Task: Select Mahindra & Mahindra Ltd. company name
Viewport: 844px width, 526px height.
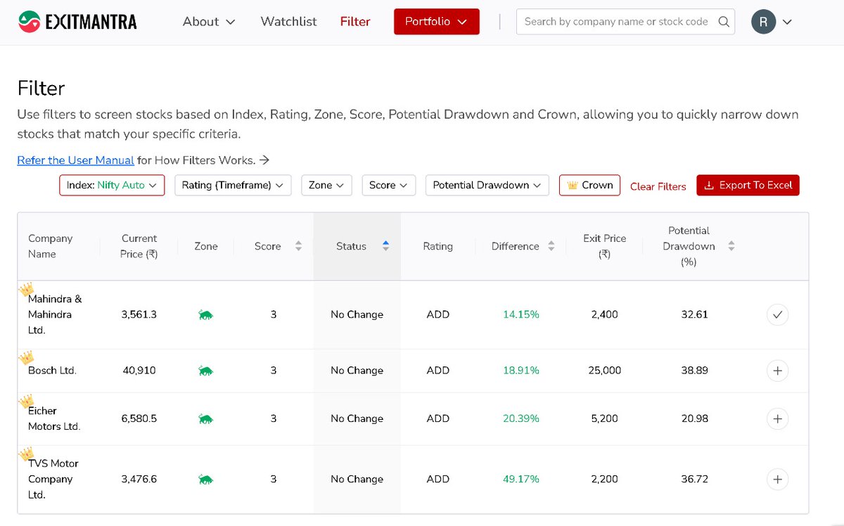Action: click(55, 314)
